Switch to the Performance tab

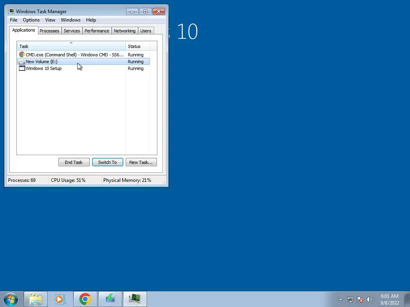pyautogui.click(x=97, y=31)
